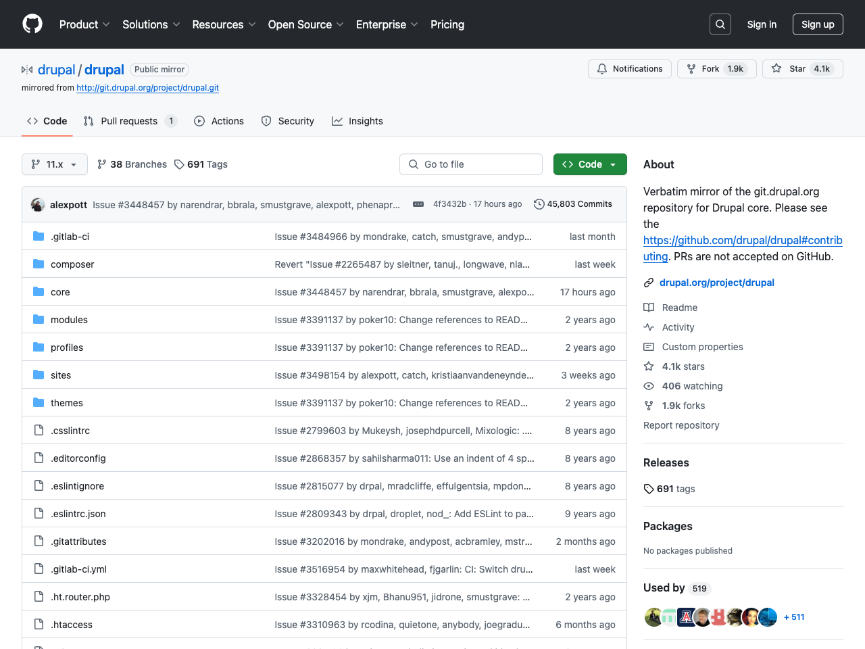The height and width of the screenshot is (649, 865).
Task: Click the core folder icon
Action: (x=39, y=292)
